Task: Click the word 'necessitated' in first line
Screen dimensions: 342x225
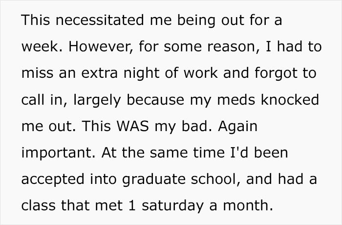Action: [x=100, y=22]
